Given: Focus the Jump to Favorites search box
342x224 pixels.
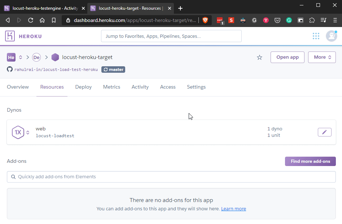Looking at the screenshot, I should [x=171, y=36].
